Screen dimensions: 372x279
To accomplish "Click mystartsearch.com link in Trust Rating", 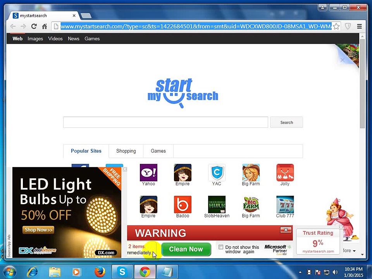I will pos(318,251).
